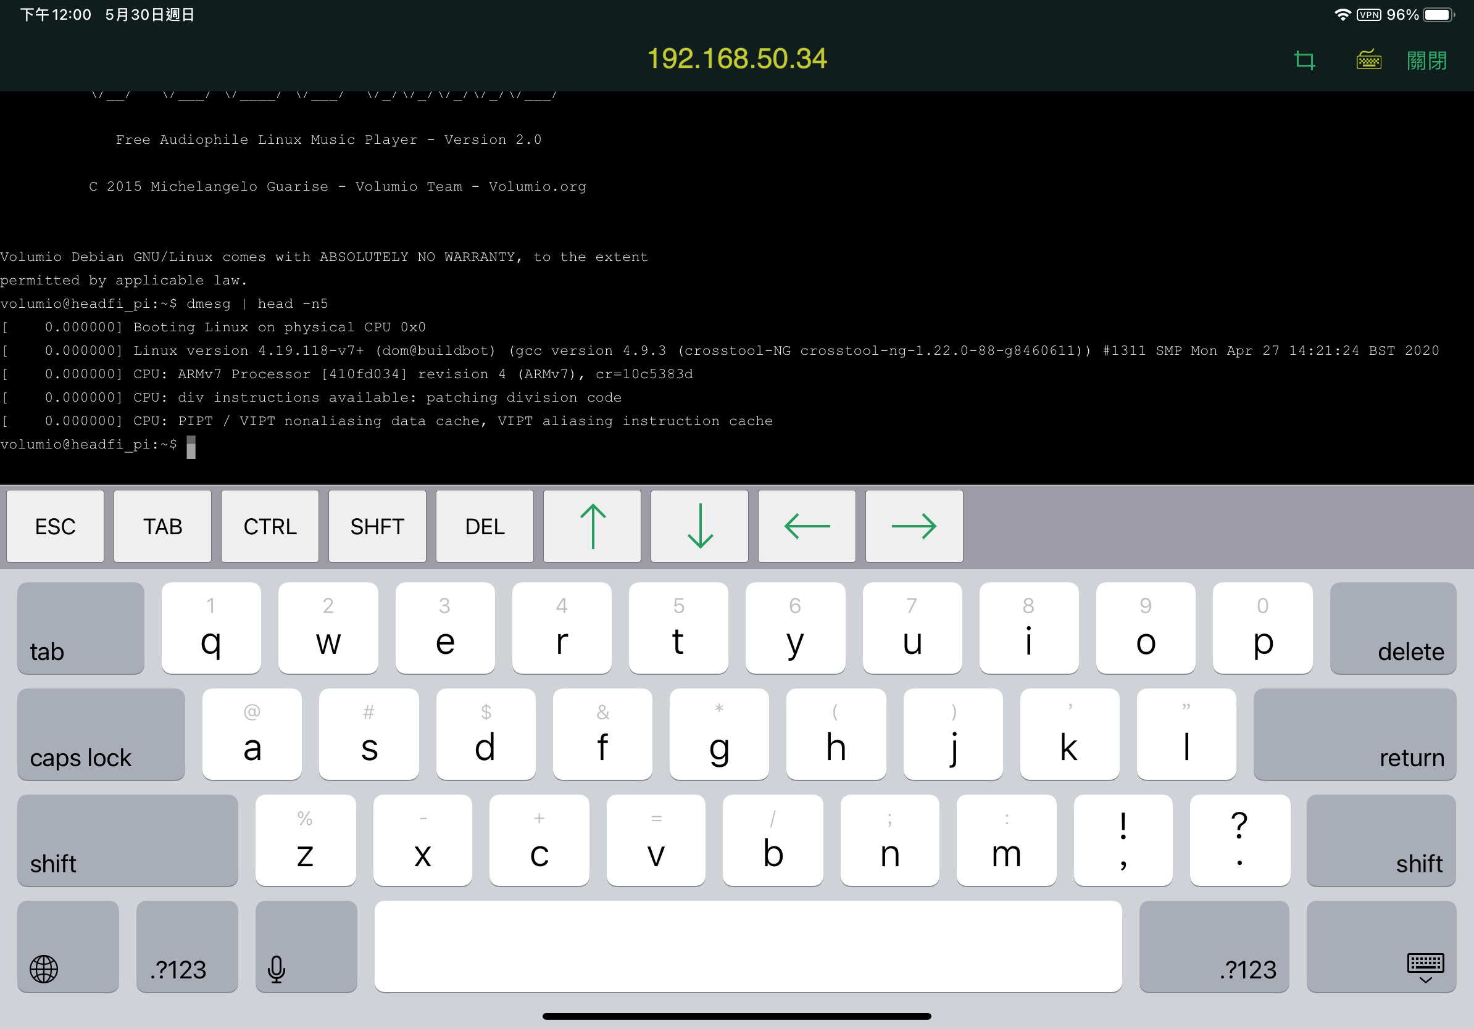Tap the z key
Image resolution: width=1474 pixels, height=1029 pixels.
point(306,840)
